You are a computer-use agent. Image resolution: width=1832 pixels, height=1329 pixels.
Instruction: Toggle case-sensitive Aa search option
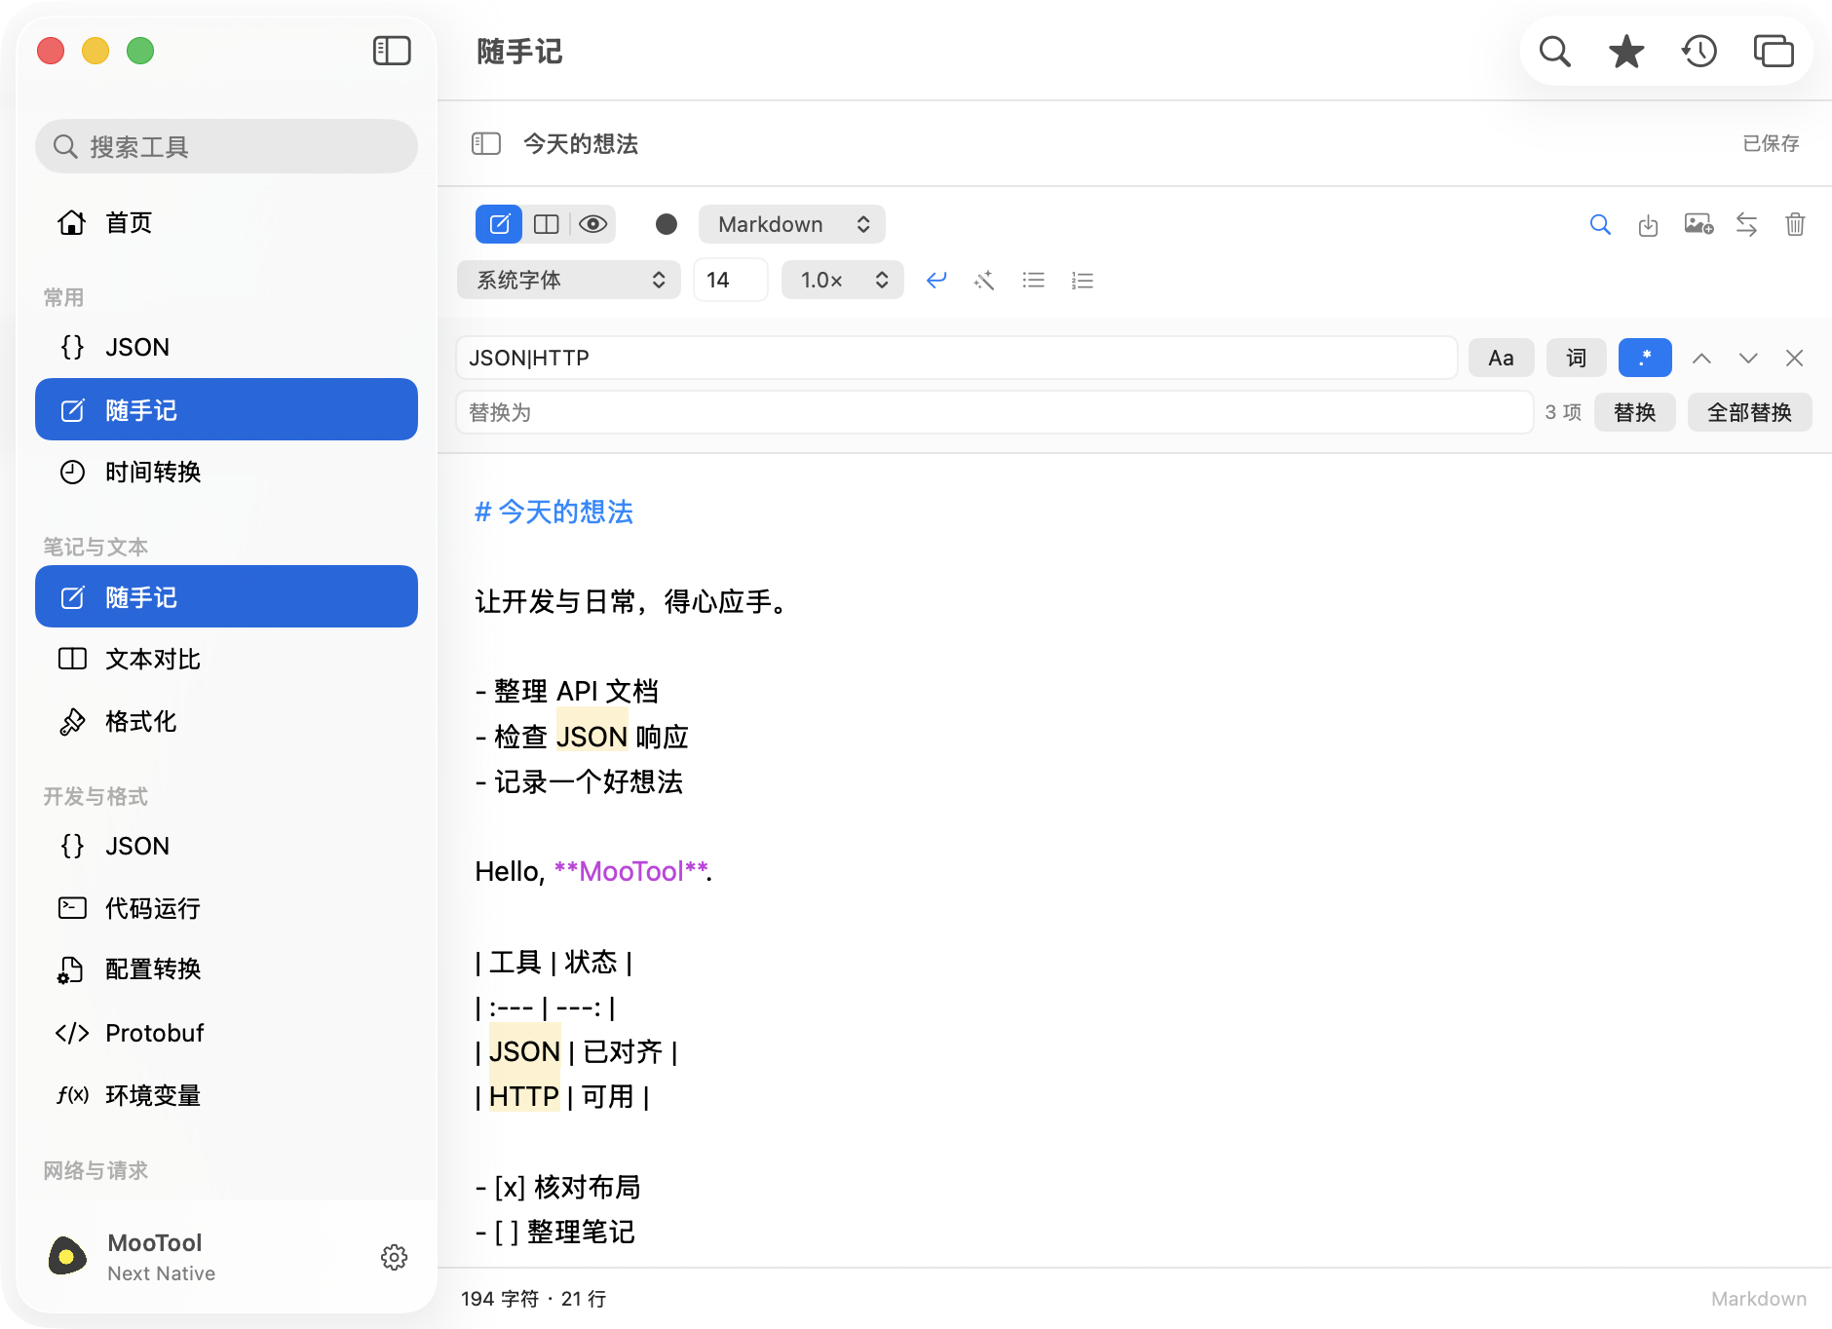click(x=1501, y=358)
